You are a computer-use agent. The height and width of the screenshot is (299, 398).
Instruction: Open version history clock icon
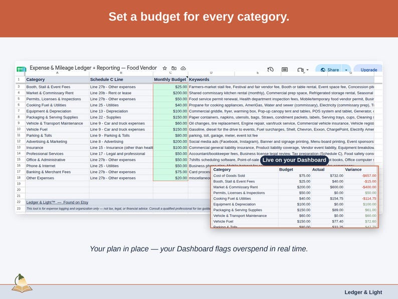click(x=270, y=69)
